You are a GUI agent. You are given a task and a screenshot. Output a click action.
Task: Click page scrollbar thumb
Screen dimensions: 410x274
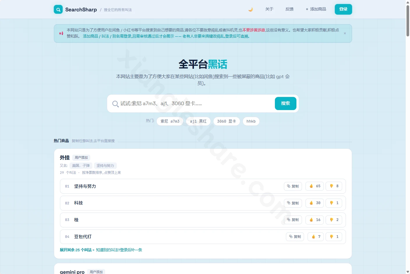click(408, 20)
